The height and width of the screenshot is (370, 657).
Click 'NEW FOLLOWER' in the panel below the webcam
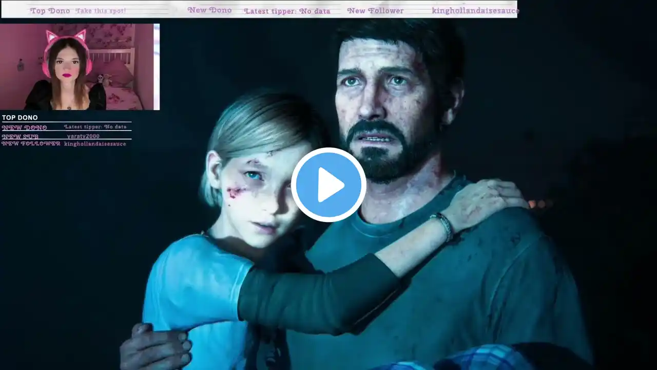31,144
